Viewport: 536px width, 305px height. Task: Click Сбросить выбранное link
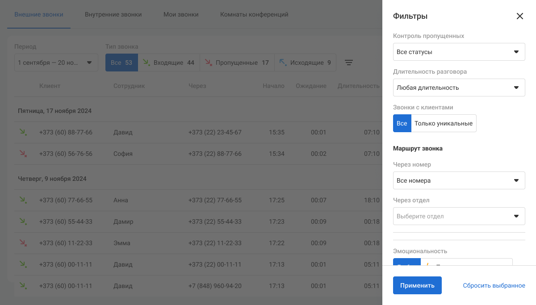tap(494, 285)
